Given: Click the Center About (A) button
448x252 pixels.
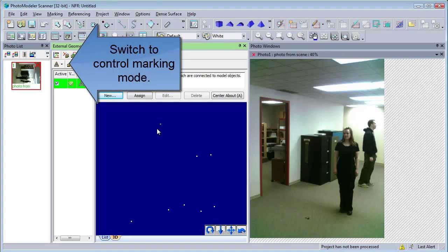Looking at the screenshot, I should (x=227, y=96).
